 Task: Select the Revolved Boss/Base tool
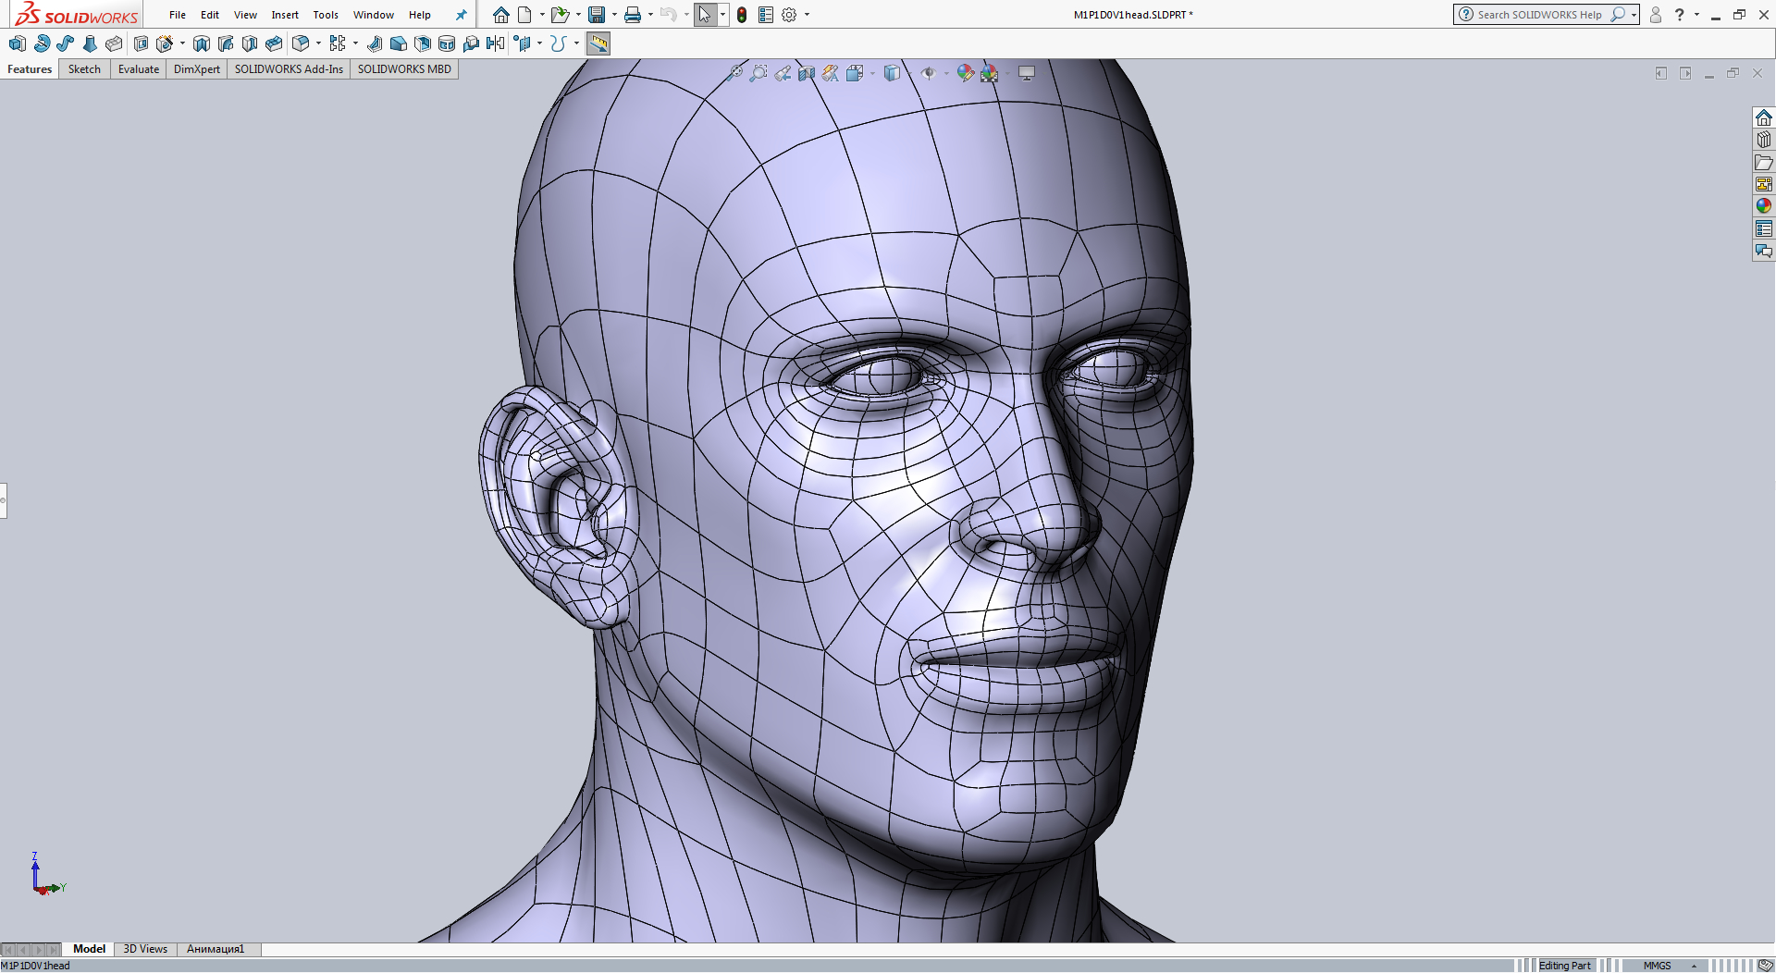[41, 43]
